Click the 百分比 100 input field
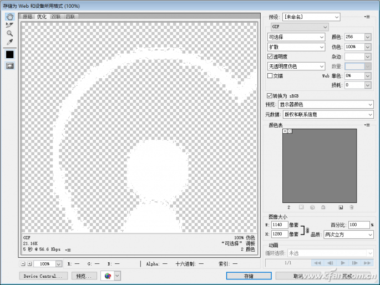This screenshot has width=380, height=285. tap(359, 225)
